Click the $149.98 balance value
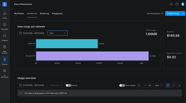 pos(173,35)
